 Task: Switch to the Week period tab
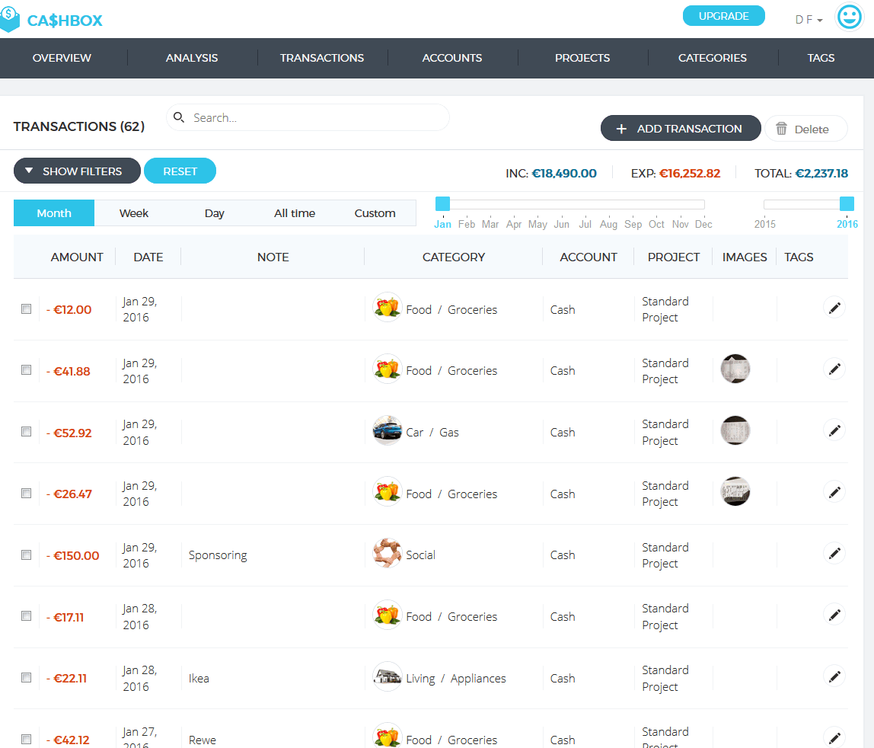134,213
